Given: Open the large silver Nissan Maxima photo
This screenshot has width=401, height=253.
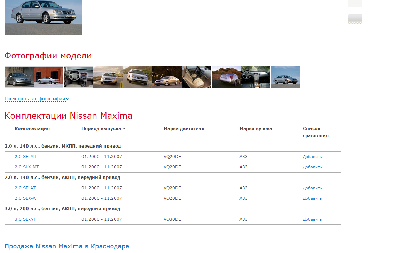Looking at the screenshot, I should [x=44, y=18].
